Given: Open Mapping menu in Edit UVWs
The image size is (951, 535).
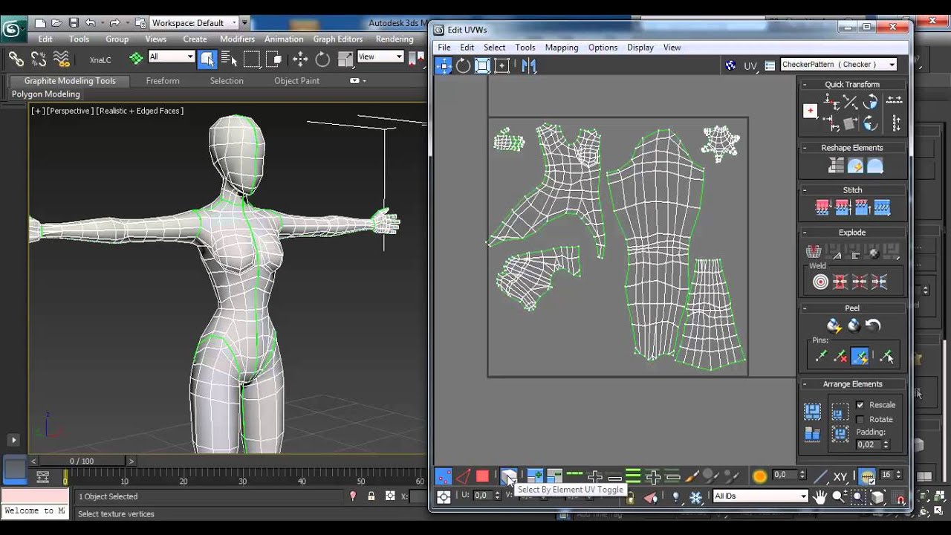Looking at the screenshot, I should (561, 47).
